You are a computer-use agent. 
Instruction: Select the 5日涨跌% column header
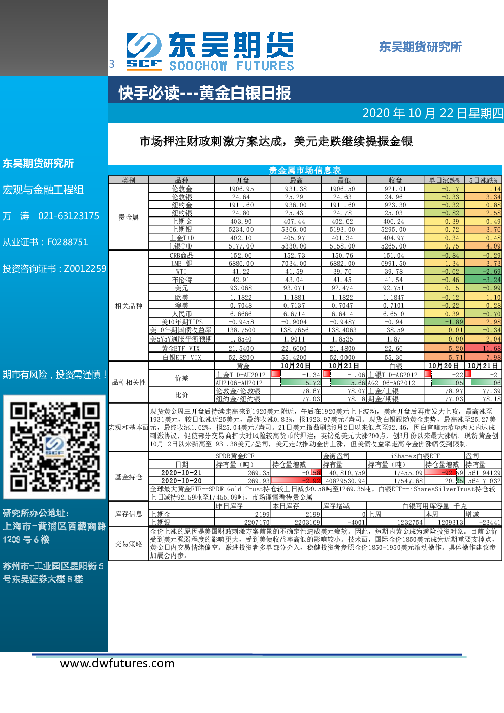pyautogui.click(x=484, y=180)
